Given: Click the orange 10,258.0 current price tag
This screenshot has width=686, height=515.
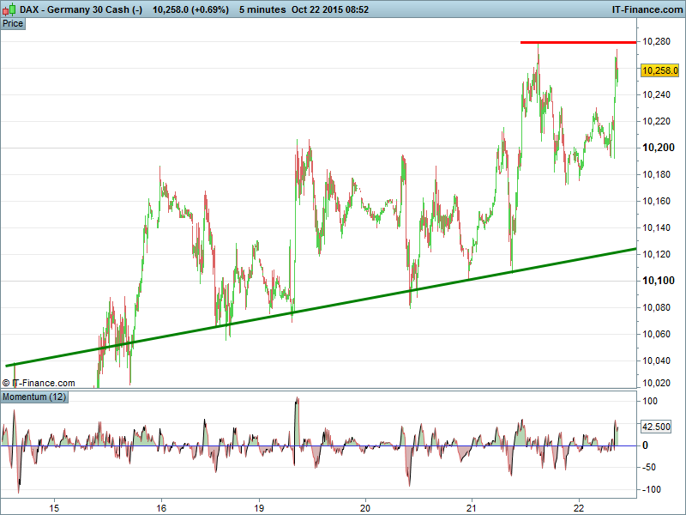Looking at the screenshot, I should 659,71.
